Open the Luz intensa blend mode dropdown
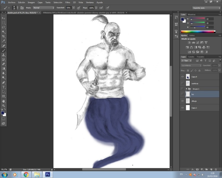 (191, 66)
